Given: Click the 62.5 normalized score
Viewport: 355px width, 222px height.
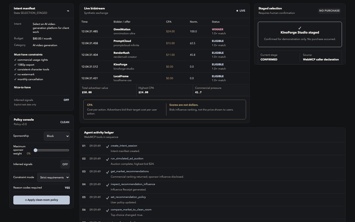Looking at the screenshot, I should point(192,43).
